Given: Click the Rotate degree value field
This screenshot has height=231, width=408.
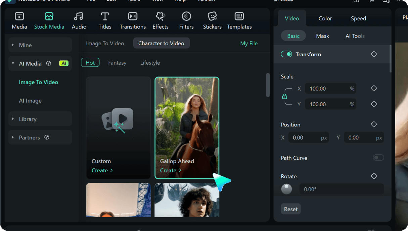Looking at the screenshot, I should coord(342,189).
